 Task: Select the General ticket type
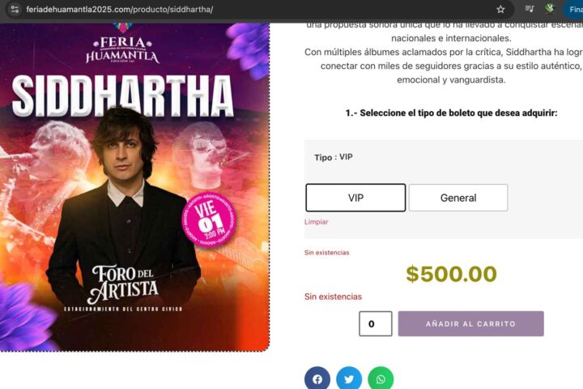pyautogui.click(x=458, y=198)
